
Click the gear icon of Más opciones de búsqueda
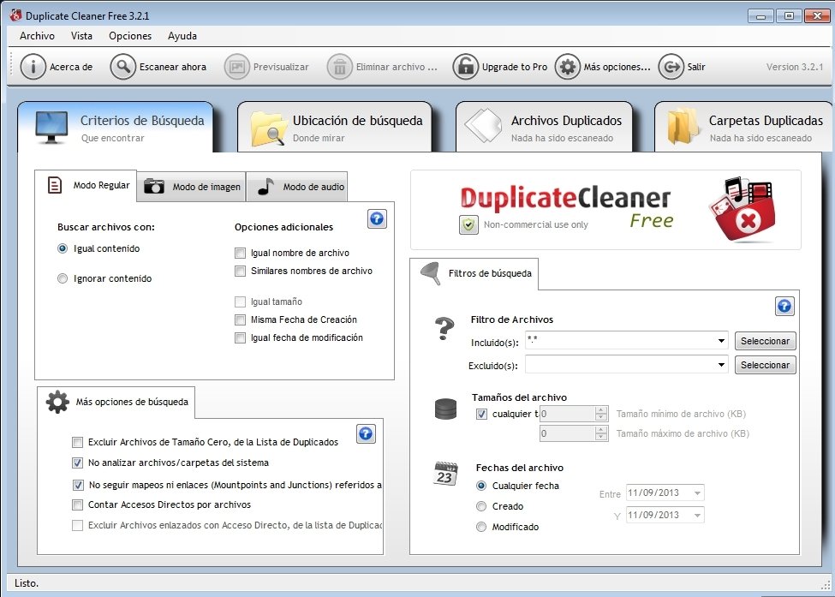[57, 402]
